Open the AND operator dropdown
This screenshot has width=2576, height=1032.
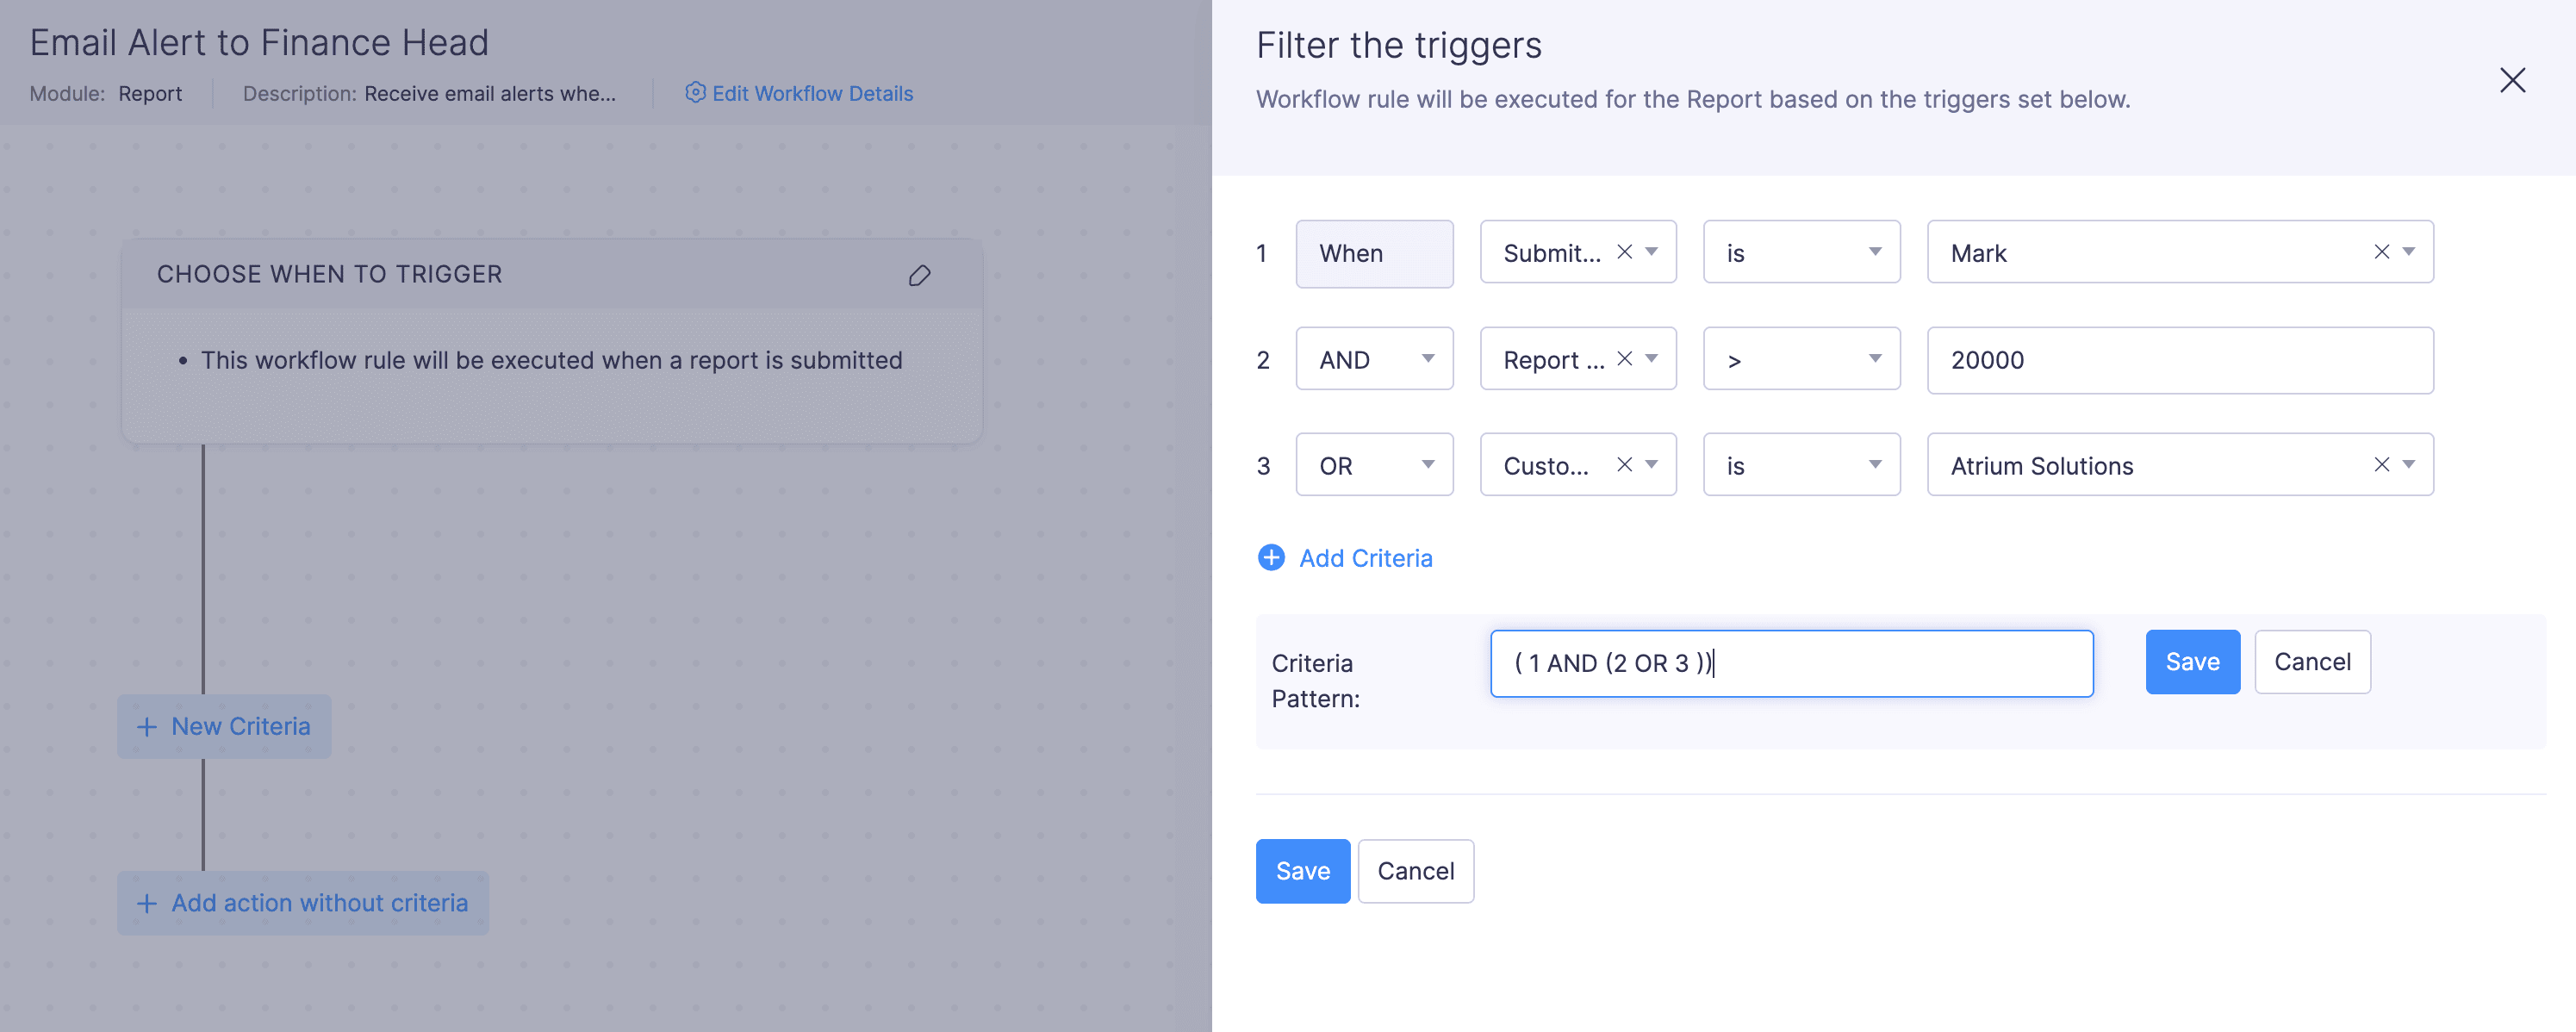click(1373, 359)
